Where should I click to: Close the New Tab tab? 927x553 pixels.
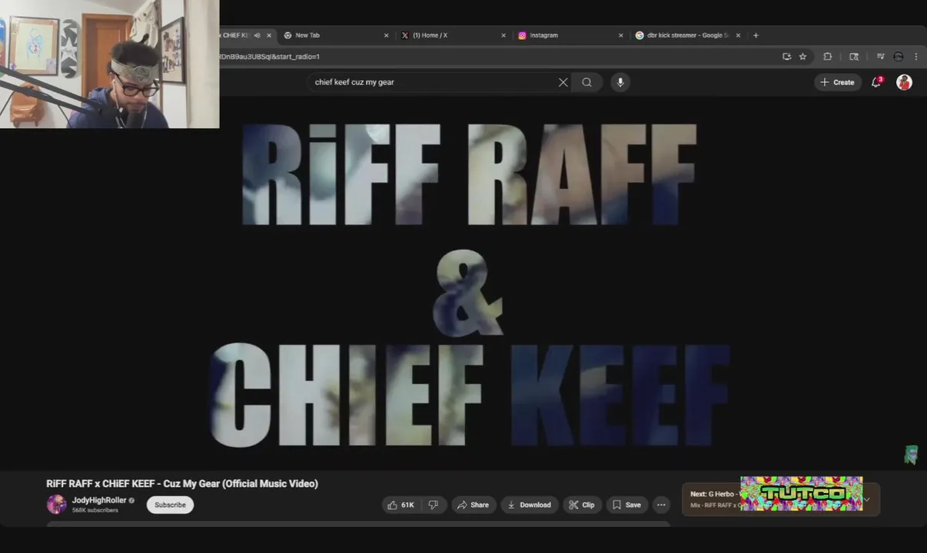tap(386, 35)
